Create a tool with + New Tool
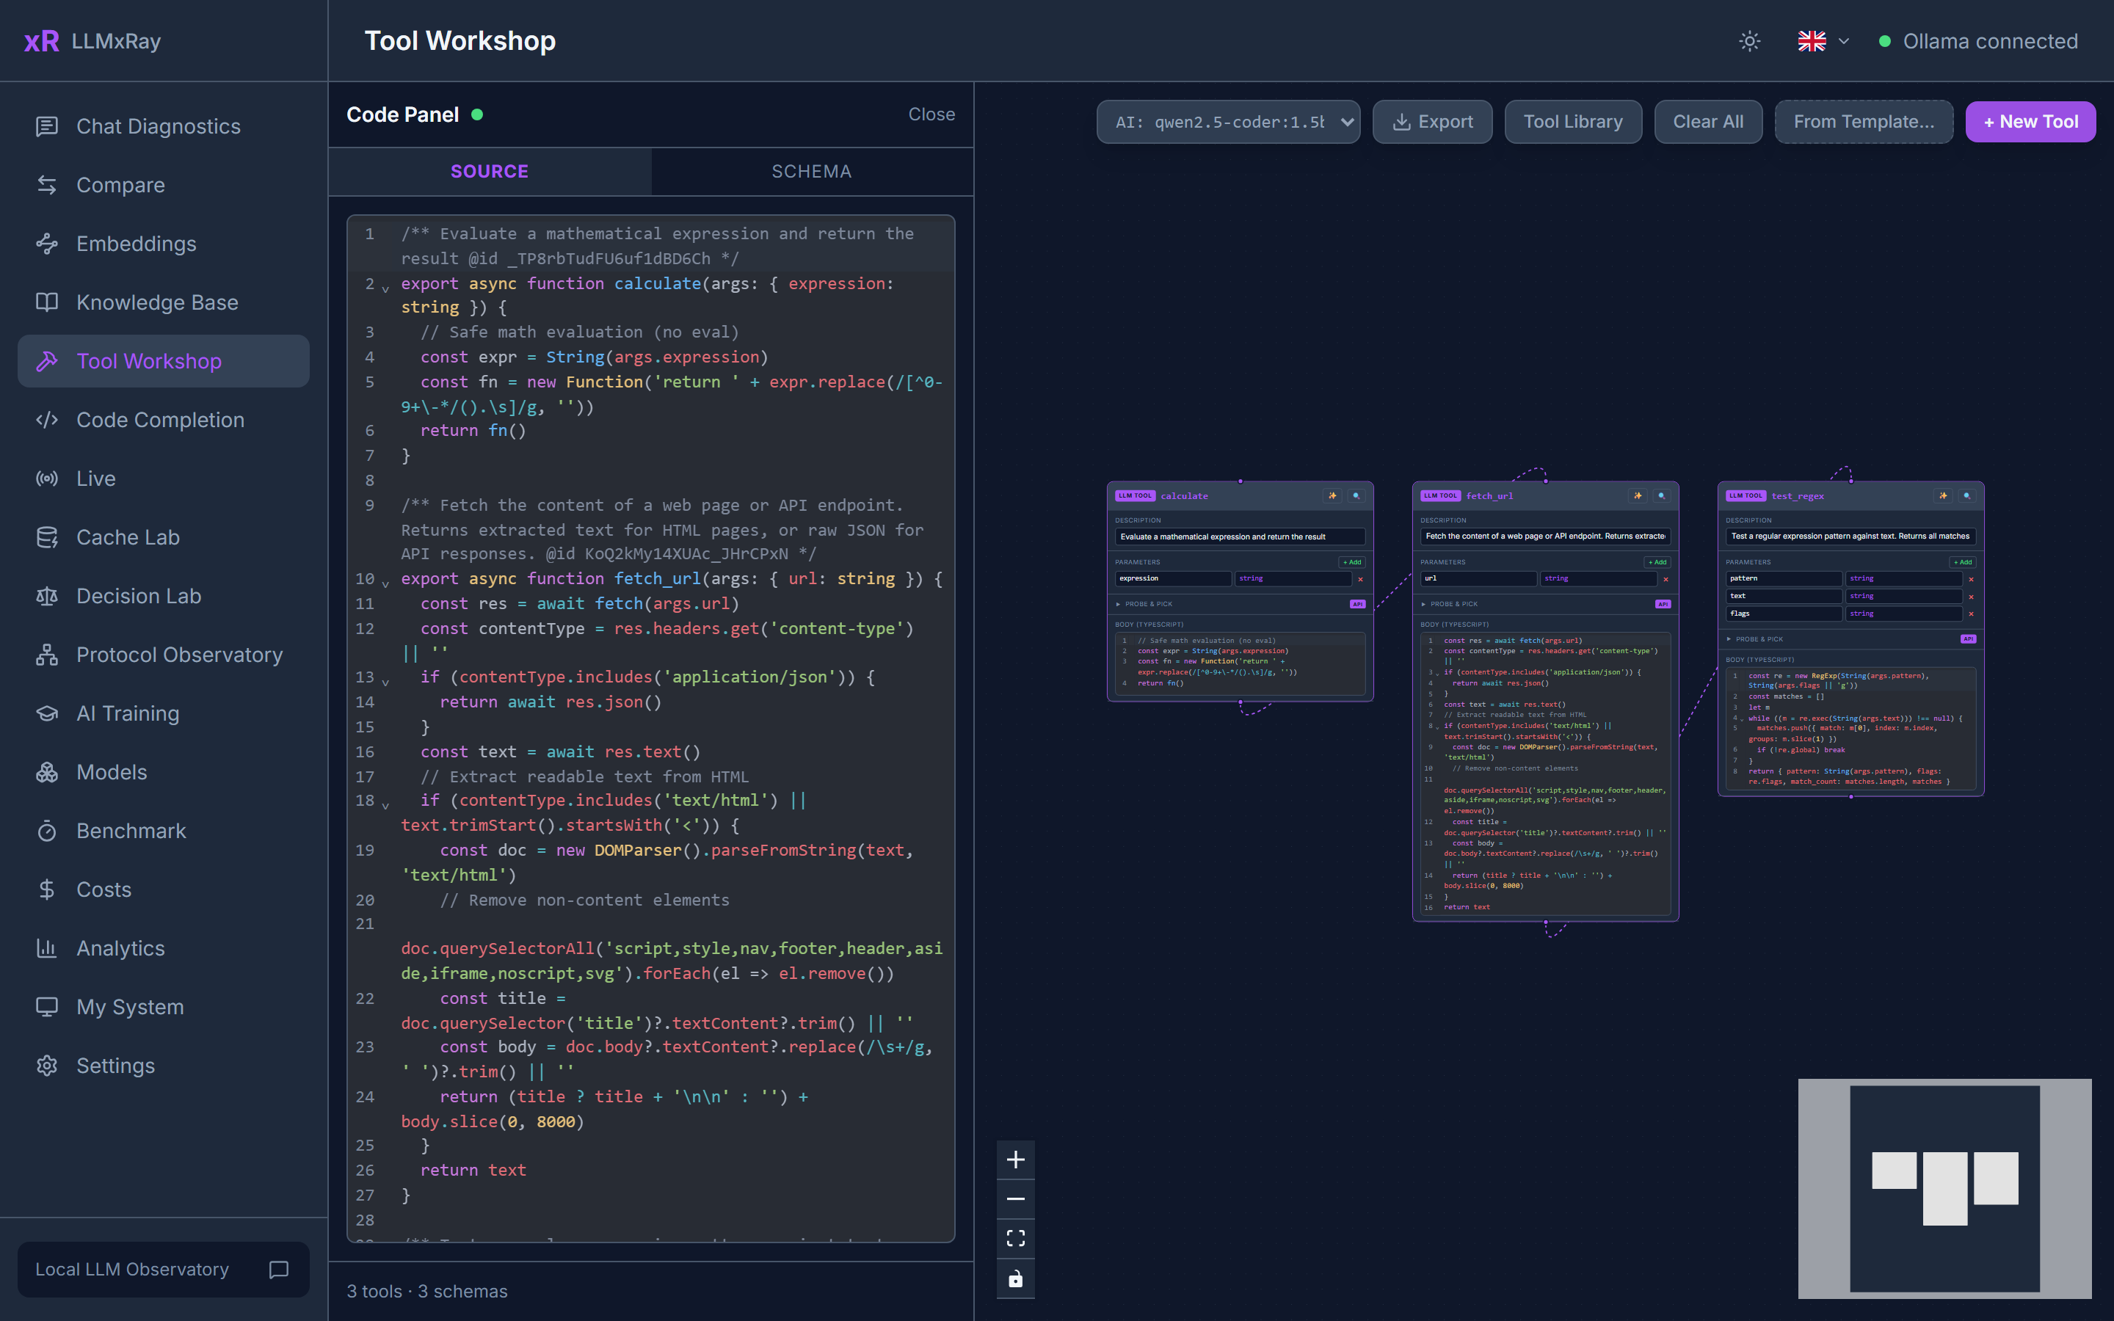The width and height of the screenshot is (2114, 1321). click(2030, 121)
